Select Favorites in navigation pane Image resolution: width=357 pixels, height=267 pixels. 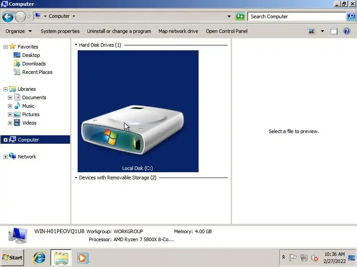point(28,47)
